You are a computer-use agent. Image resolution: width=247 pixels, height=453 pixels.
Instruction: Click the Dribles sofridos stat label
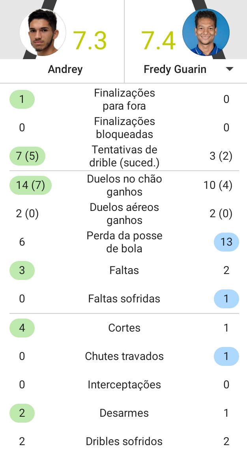pos(124,442)
